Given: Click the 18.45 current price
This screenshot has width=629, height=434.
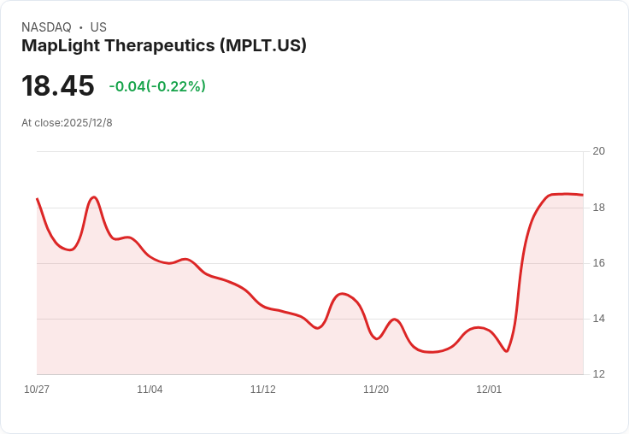Looking at the screenshot, I should pos(58,85).
